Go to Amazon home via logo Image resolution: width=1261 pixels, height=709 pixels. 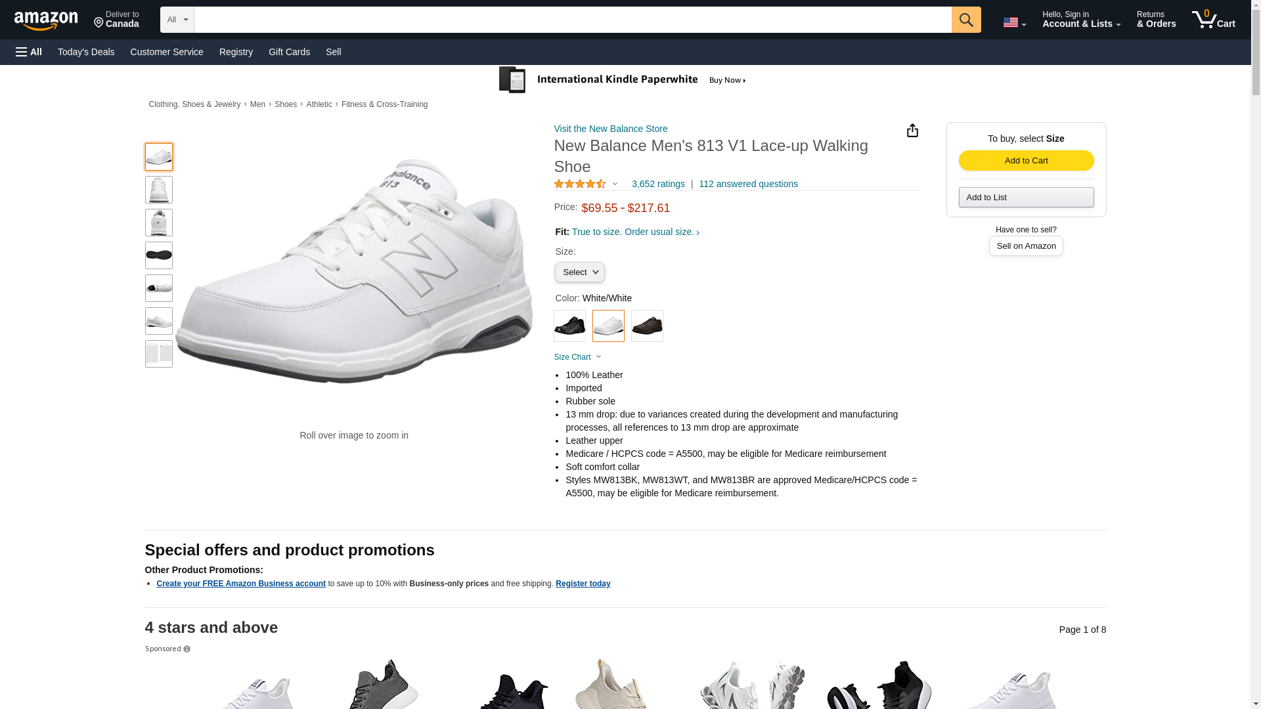pyautogui.click(x=46, y=21)
